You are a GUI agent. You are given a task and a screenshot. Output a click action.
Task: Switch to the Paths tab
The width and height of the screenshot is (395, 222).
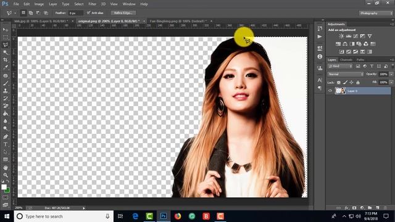pos(360,60)
